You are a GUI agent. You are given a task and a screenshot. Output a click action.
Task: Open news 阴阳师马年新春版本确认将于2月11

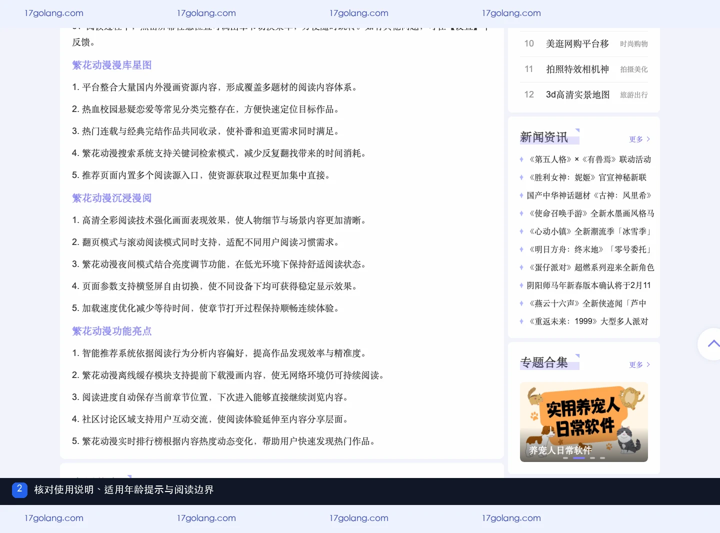[589, 285]
